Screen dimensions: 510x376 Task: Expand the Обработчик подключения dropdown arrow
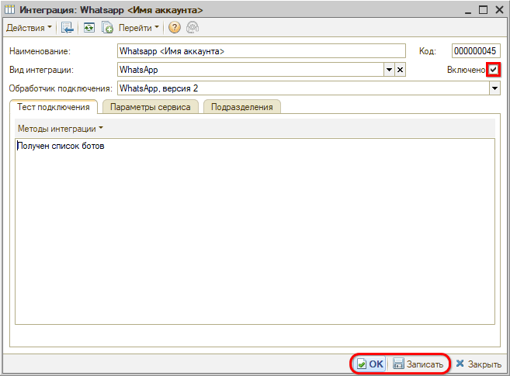(x=494, y=88)
